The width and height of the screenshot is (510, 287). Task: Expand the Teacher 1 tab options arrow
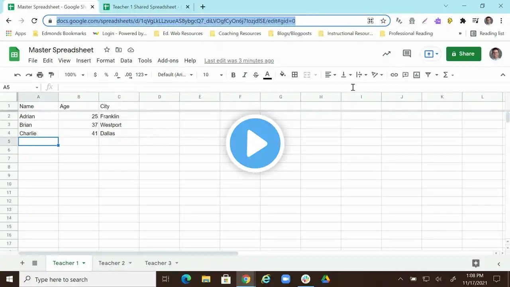pos(84,263)
